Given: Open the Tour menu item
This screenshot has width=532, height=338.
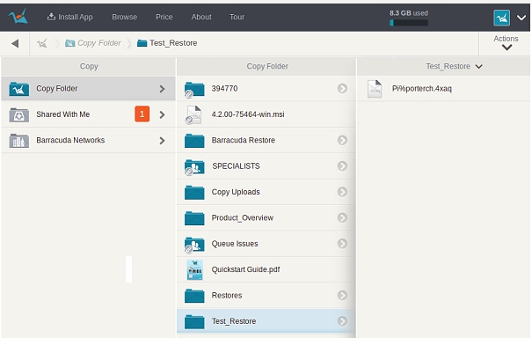Looking at the screenshot, I should point(237,17).
